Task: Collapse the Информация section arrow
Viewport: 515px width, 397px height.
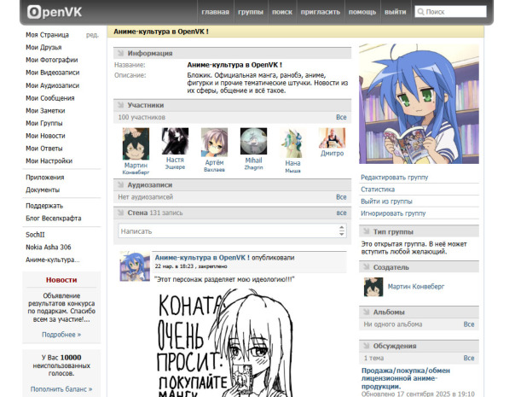Action: pos(120,53)
